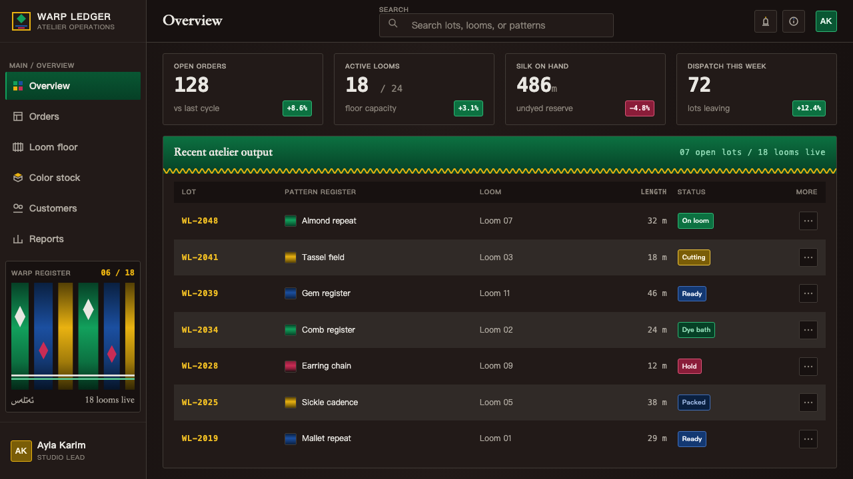Click the Active Looms +3.1% badge
This screenshot has height=479, width=853.
point(468,108)
